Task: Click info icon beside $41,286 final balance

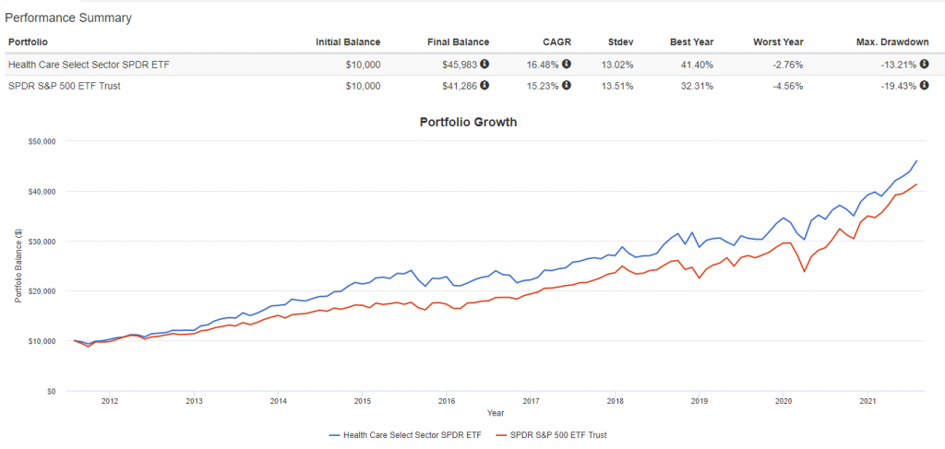Action: (484, 86)
